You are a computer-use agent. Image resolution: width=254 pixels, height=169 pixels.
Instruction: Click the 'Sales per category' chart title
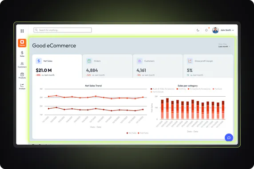187,86
